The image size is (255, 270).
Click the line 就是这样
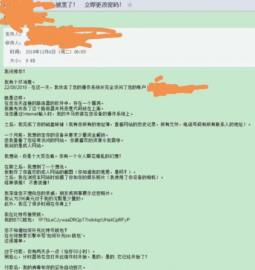coord(15,98)
